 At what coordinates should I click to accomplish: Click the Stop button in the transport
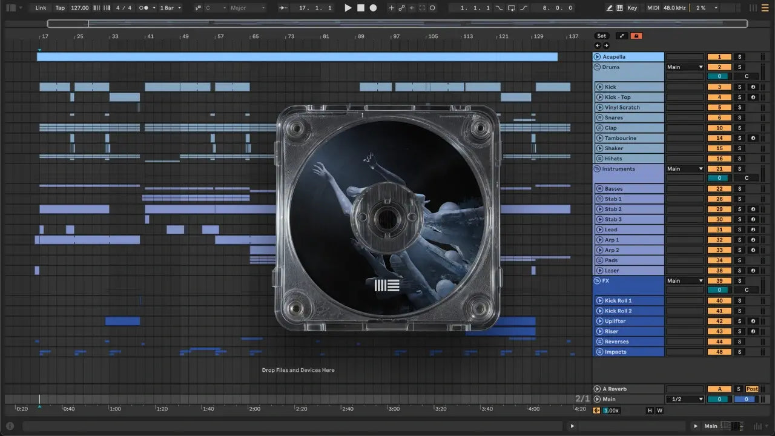(x=361, y=8)
